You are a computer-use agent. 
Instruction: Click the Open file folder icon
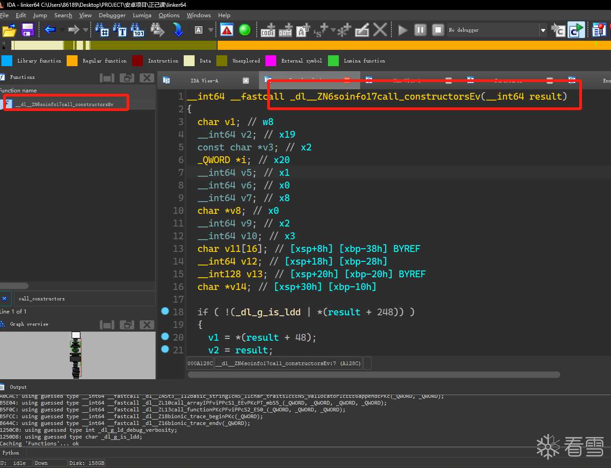tap(9, 30)
